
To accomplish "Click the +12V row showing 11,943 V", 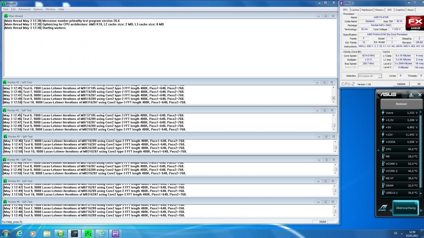I will [x=400, y=135].
